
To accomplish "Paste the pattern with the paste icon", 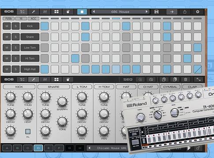I will click(175, 79).
